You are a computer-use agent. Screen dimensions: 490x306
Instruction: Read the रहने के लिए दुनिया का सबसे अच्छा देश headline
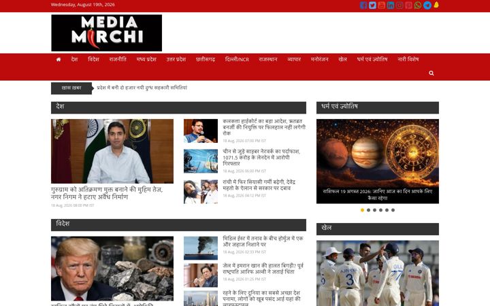[x=261, y=299]
